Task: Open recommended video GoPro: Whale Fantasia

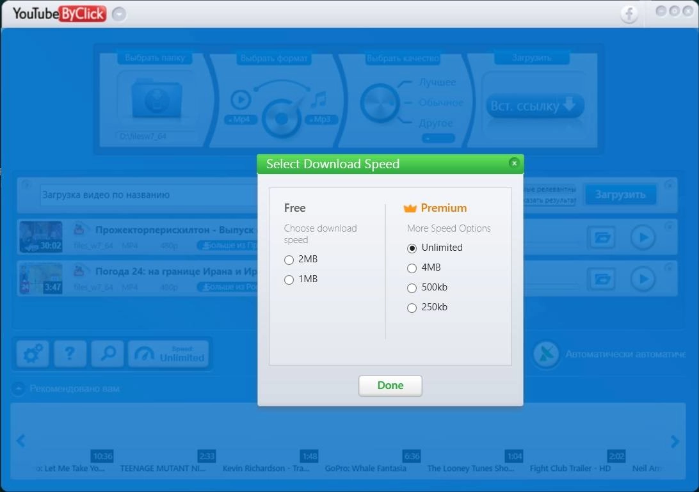Action: [x=366, y=468]
